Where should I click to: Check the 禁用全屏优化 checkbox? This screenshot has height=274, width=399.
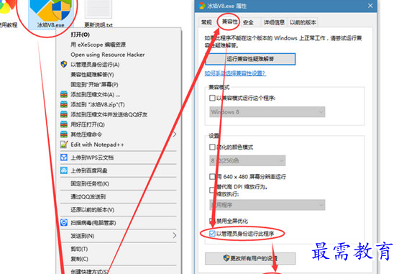click(x=212, y=221)
